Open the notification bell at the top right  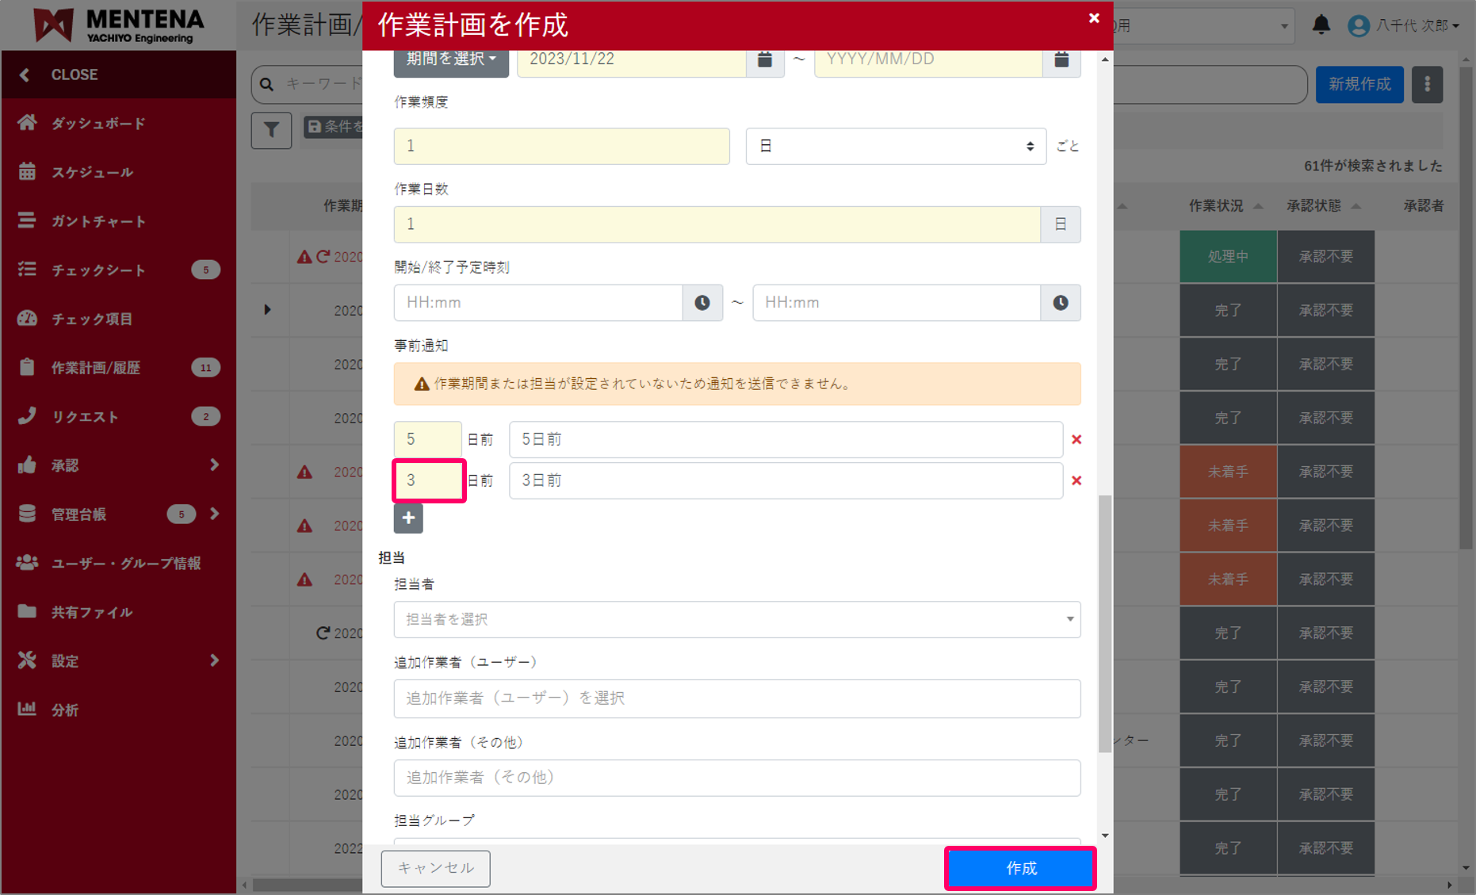pyautogui.click(x=1321, y=25)
